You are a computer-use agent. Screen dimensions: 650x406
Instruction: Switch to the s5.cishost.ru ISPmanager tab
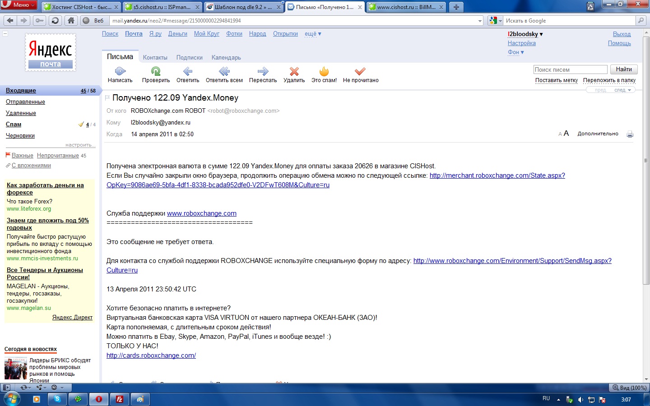(162, 7)
